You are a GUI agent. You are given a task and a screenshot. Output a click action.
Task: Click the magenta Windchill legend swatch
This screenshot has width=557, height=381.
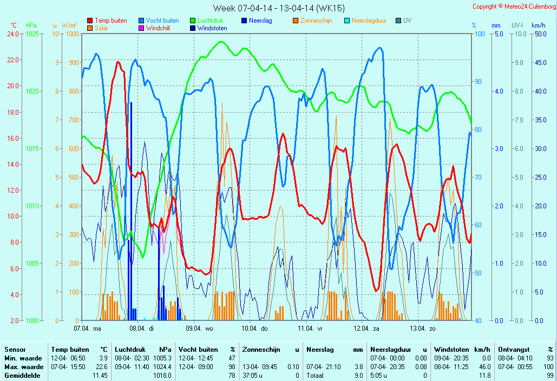[x=141, y=28]
